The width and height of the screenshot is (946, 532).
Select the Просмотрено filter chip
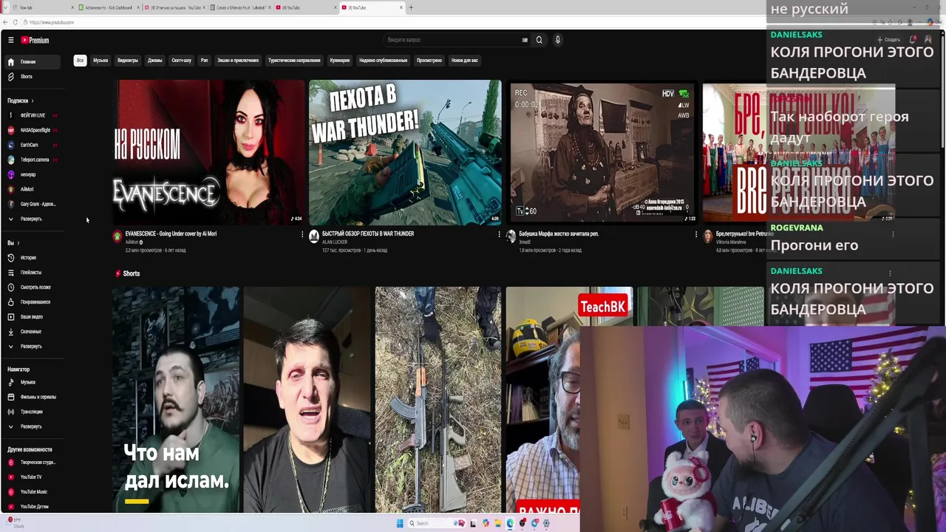tap(429, 61)
